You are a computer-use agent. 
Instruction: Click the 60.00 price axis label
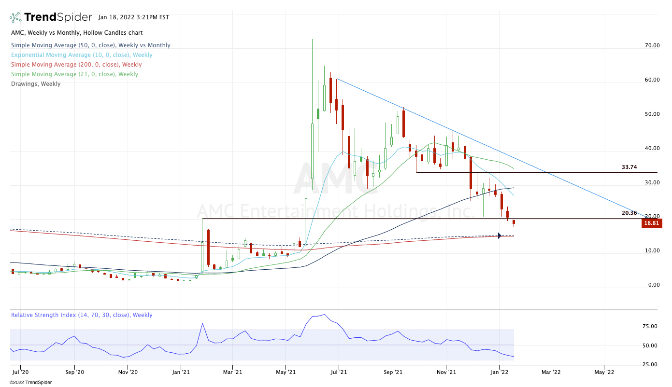click(x=652, y=80)
